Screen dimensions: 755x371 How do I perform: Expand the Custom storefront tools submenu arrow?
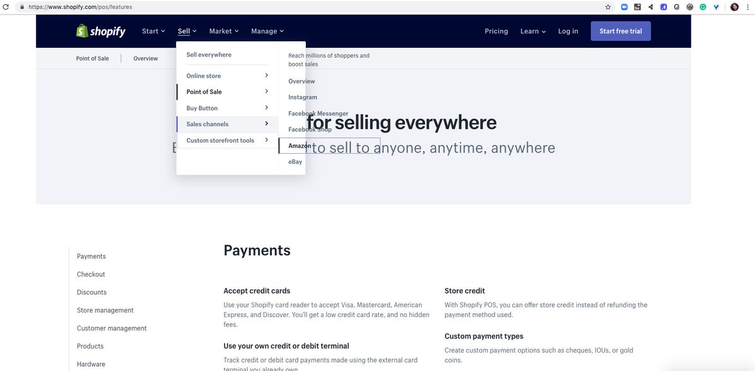[266, 140]
